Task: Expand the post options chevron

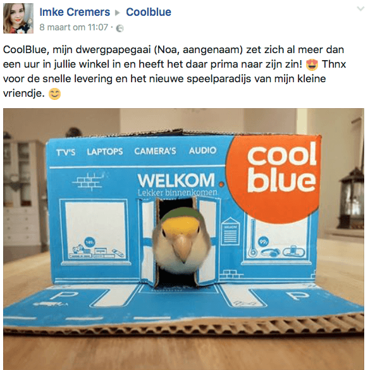Action: [360, 9]
